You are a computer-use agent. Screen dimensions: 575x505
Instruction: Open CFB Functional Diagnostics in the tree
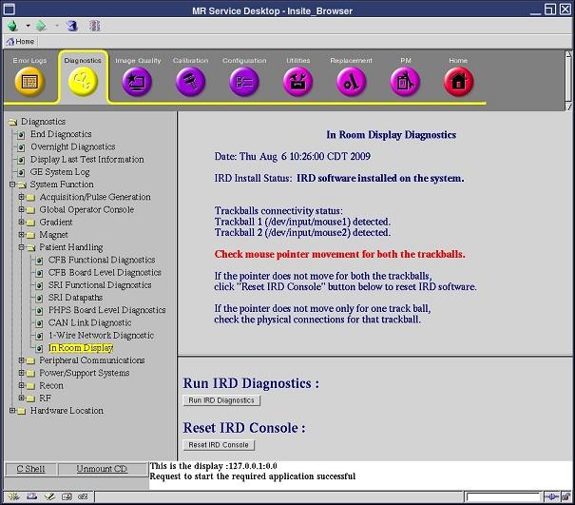[x=101, y=260]
